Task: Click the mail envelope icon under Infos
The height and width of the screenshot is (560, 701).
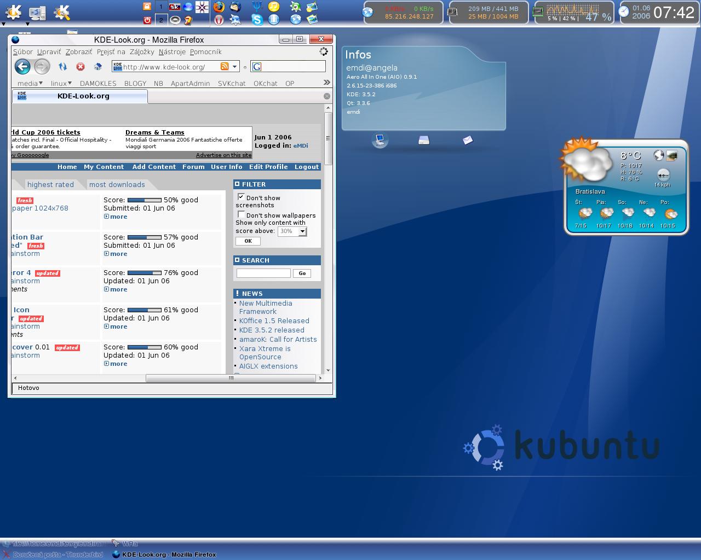Action: 467,140
